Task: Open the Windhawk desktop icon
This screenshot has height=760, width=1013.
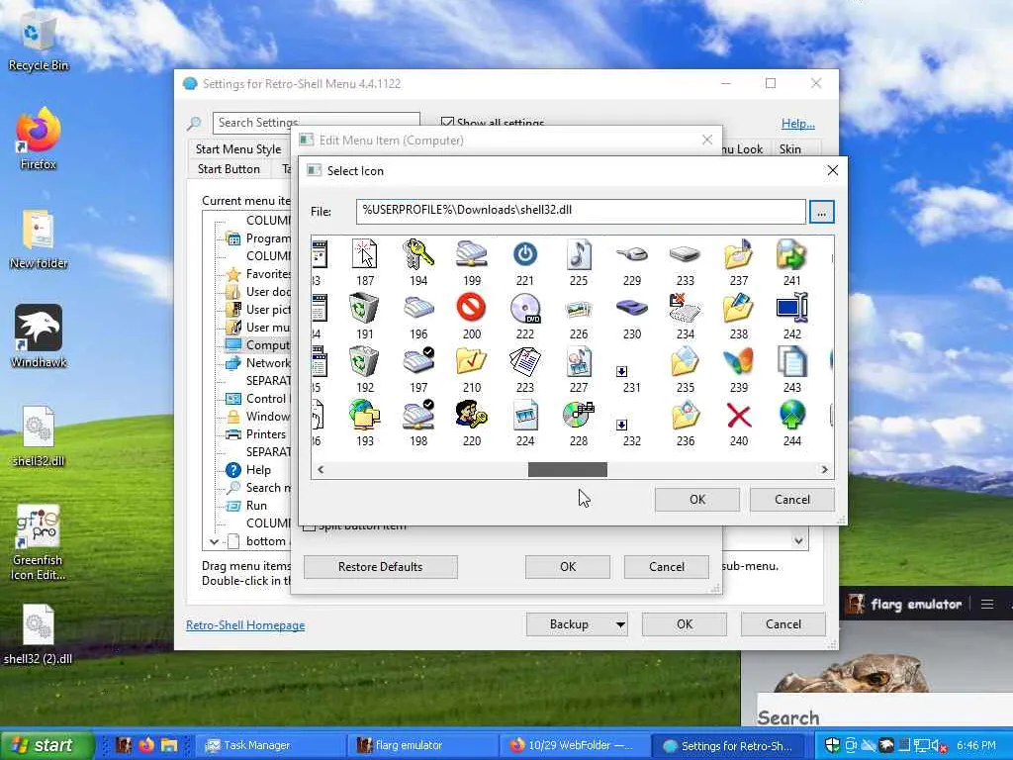Action: 39,336
